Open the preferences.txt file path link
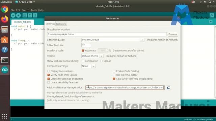 click(x=71, y=96)
